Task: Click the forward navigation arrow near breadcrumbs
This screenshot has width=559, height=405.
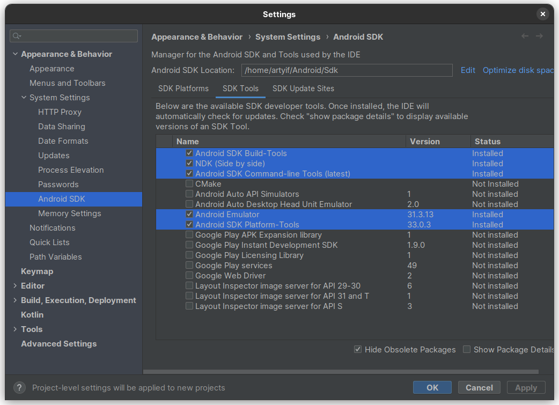Action: (x=540, y=36)
